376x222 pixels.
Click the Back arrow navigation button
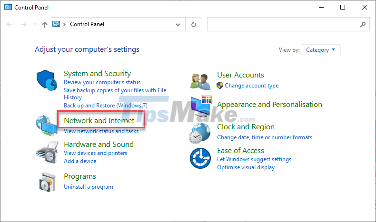click(10, 24)
